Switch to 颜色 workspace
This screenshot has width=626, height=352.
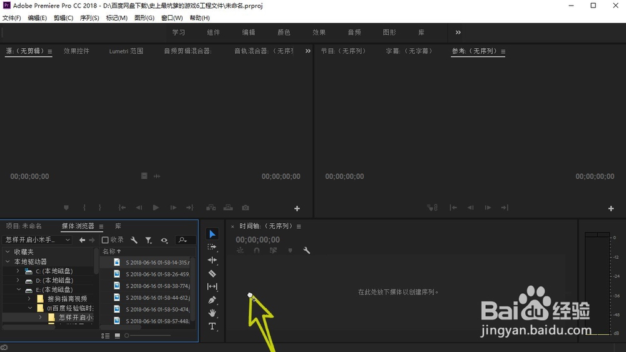284,33
